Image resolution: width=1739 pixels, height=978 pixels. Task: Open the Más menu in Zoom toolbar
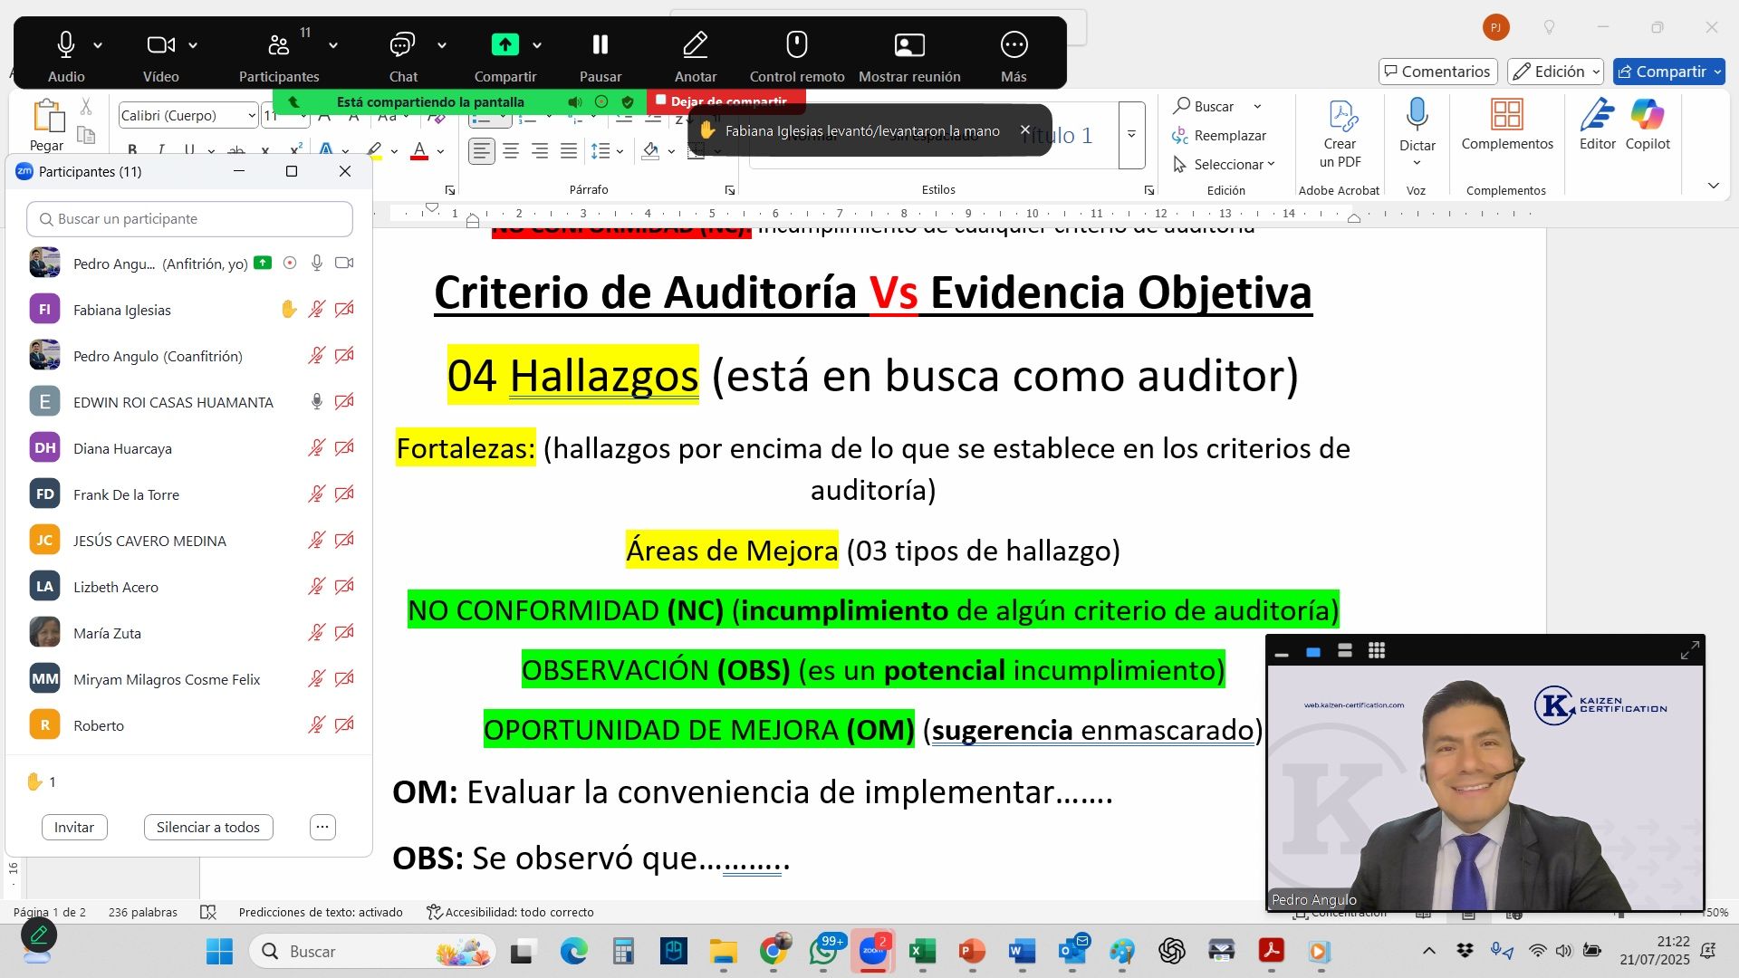1014,45
